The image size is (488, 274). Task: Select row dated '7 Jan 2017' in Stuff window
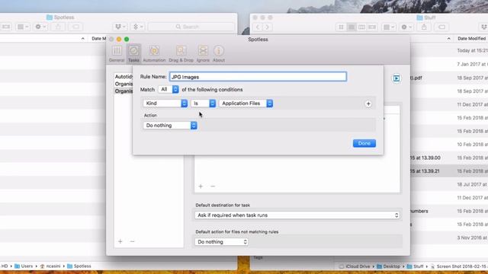tap(448, 64)
